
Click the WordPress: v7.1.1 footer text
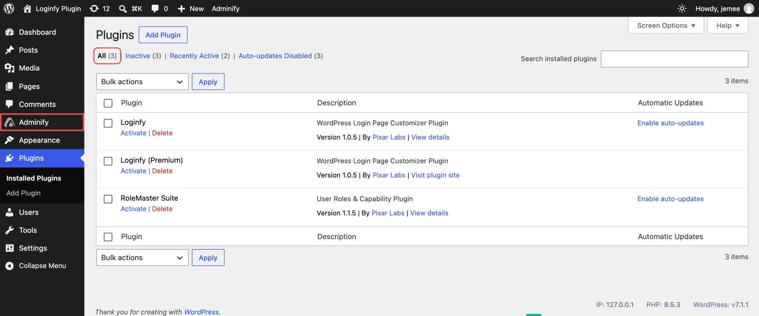(x=721, y=305)
